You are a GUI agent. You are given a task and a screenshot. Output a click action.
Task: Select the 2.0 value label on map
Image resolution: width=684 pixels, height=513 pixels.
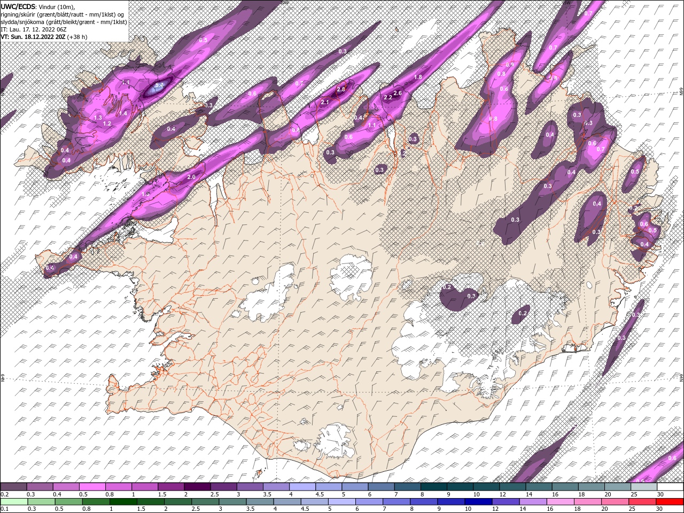[191, 177]
